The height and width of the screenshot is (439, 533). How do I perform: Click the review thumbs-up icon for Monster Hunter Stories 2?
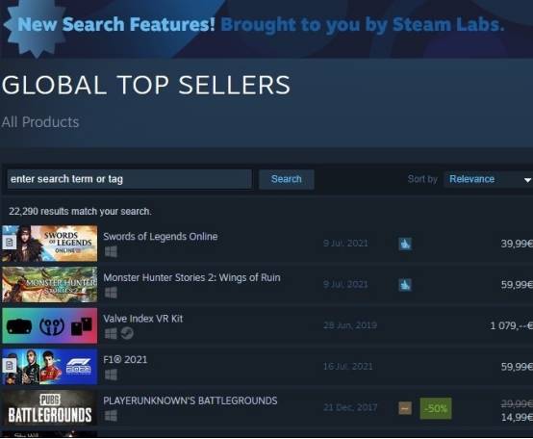click(404, 285)
